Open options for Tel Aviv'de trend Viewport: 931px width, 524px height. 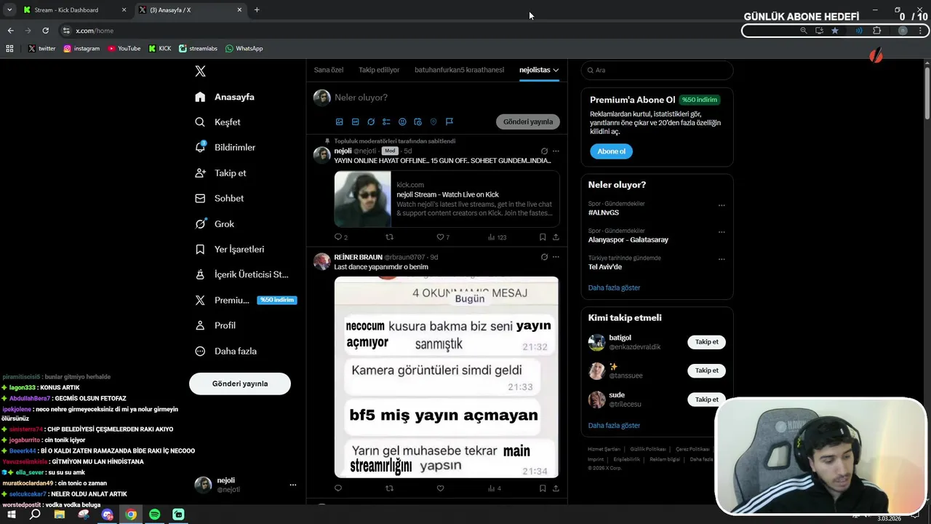(x=722, y=259)
